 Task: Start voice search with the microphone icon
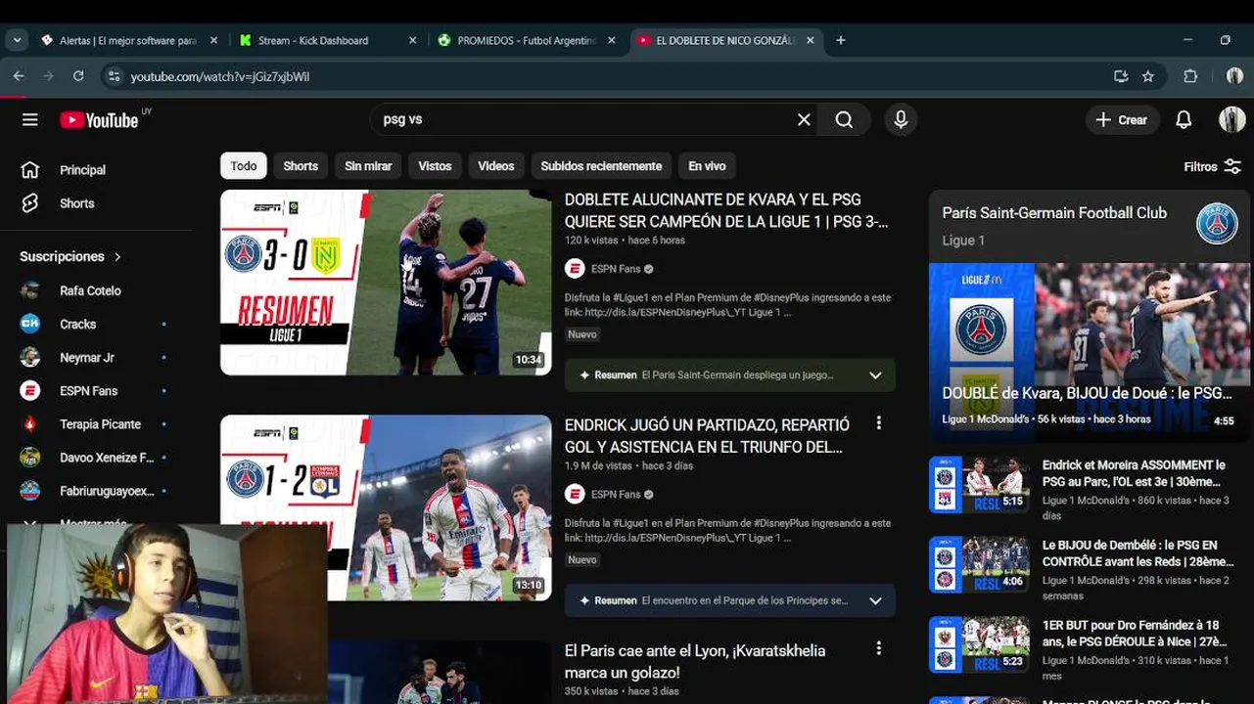901,119
